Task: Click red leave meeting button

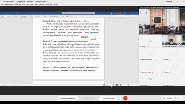Action: pyautogui.click(x=125, y=98)
